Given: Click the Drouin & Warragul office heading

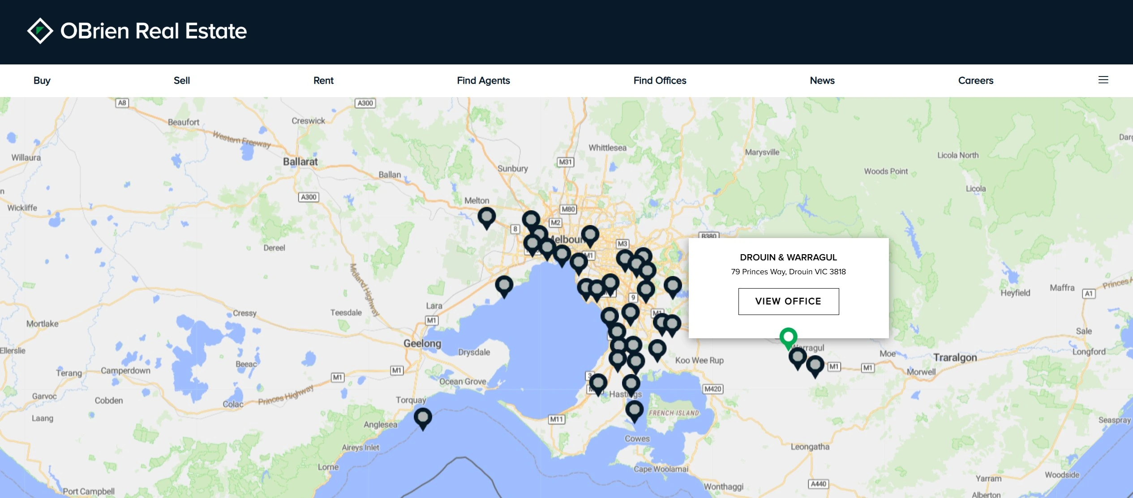Looking at the screenshot, I should [788, 257].
